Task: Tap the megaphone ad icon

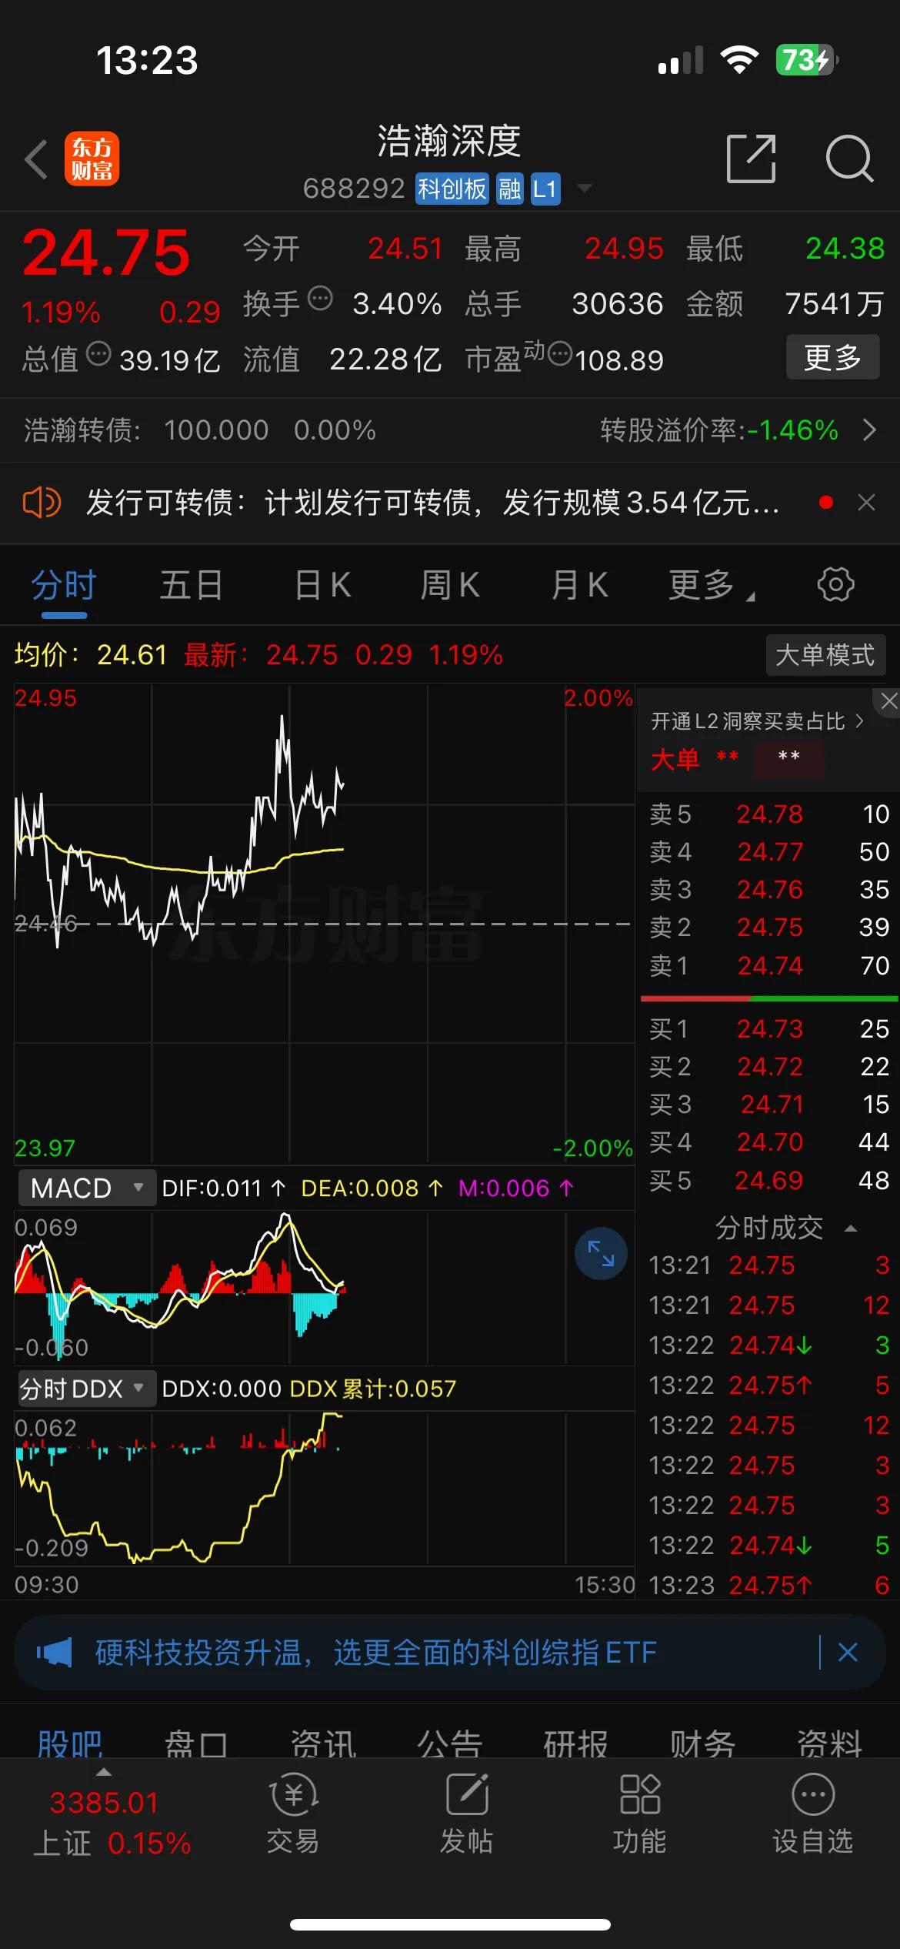Action: (x=54, y=1652)
